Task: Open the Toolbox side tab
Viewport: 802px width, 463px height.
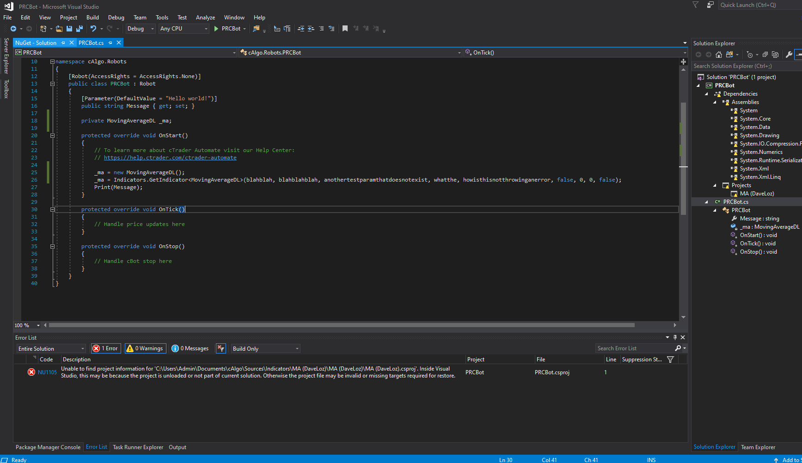Action: (x=6, y=89)
